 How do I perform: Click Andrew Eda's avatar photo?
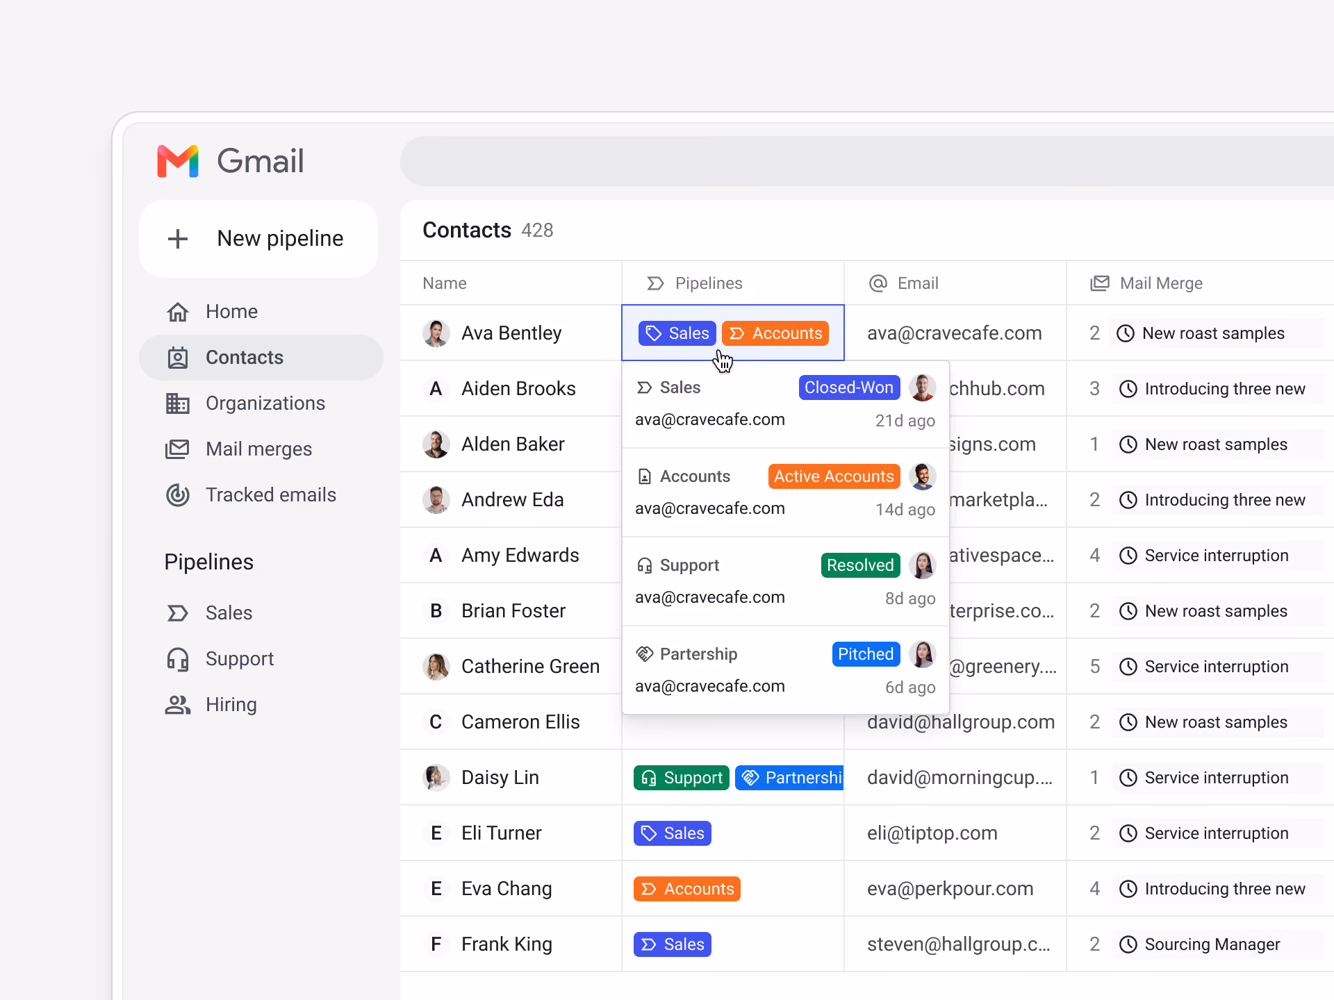436,500
